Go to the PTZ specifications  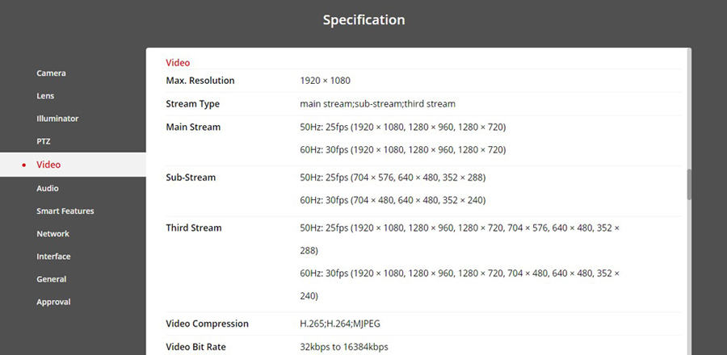tap(44, 141)
